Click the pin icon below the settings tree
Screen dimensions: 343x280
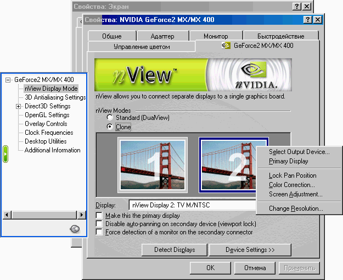coord(75,229)
